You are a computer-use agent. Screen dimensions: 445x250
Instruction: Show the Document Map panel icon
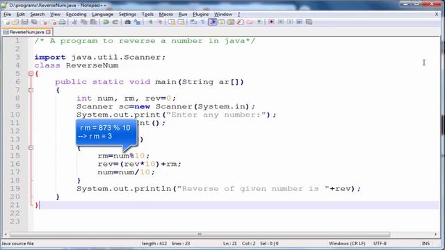point(231,22)
